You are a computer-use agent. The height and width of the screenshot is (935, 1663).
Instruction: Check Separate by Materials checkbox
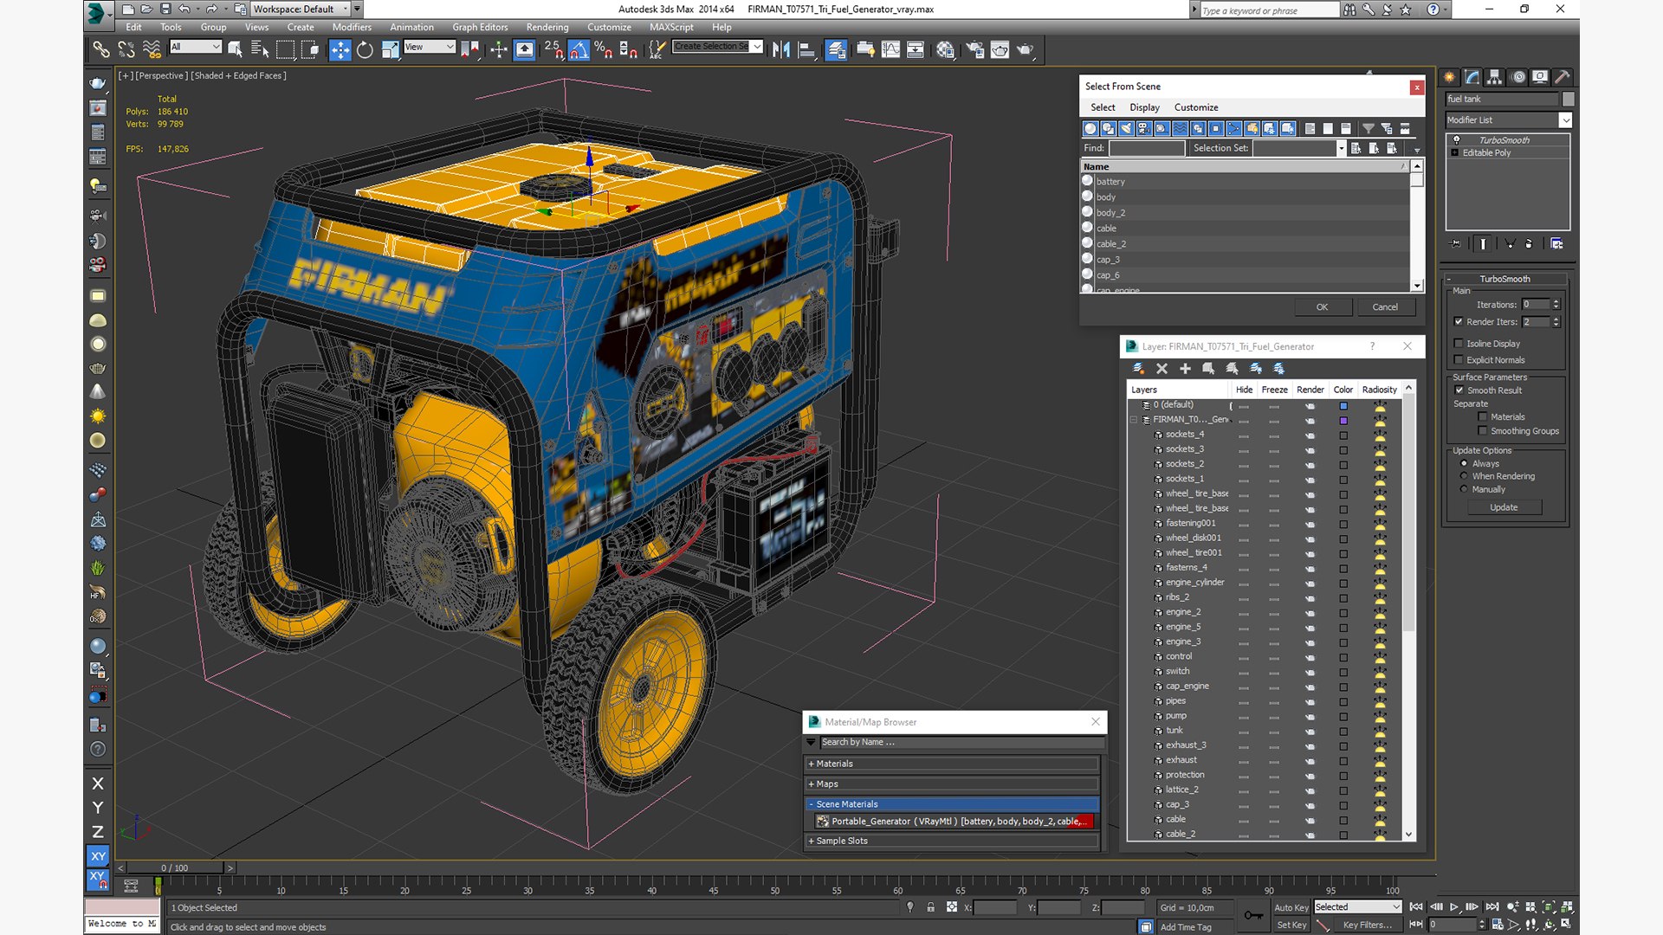point(1483,417)
